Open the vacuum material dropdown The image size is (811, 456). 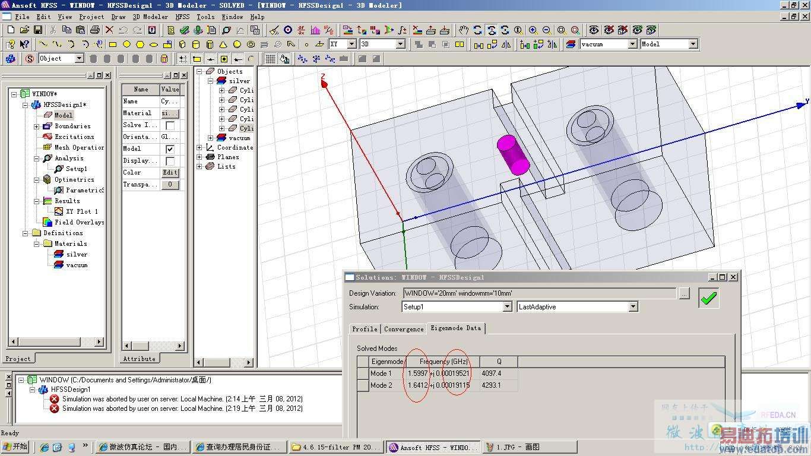(633, 44)
